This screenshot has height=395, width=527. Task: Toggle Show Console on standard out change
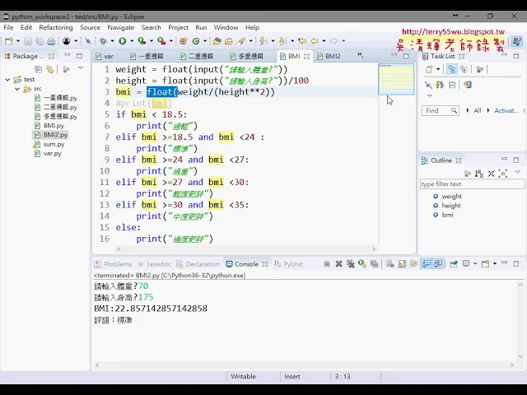click(427, 264)
